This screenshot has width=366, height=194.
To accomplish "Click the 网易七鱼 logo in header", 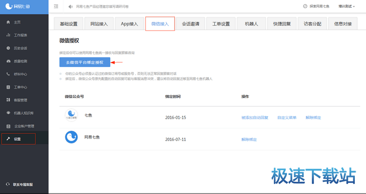I will (18, 6).
